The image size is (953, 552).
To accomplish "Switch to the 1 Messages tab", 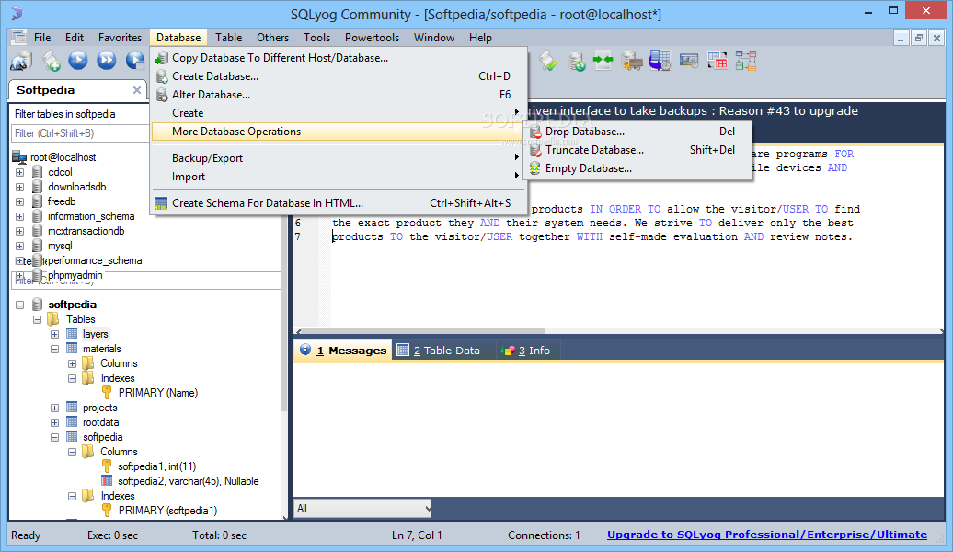I will pos(343,351).
